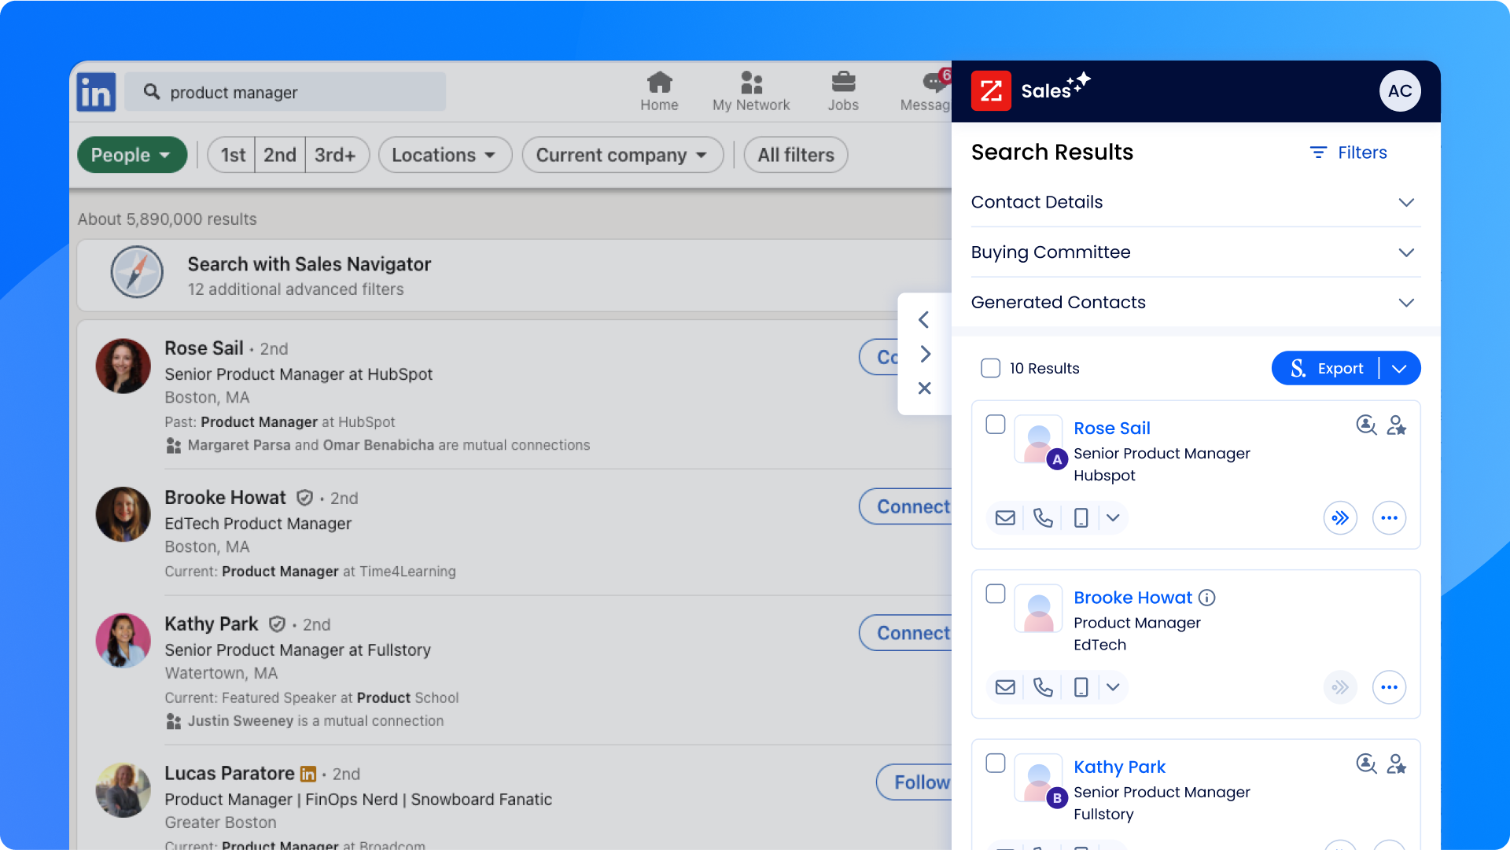Viewport: 1510px width, 850px height.
Task: Open more options on Brooke Howat card
Action: pos(1389,687)
